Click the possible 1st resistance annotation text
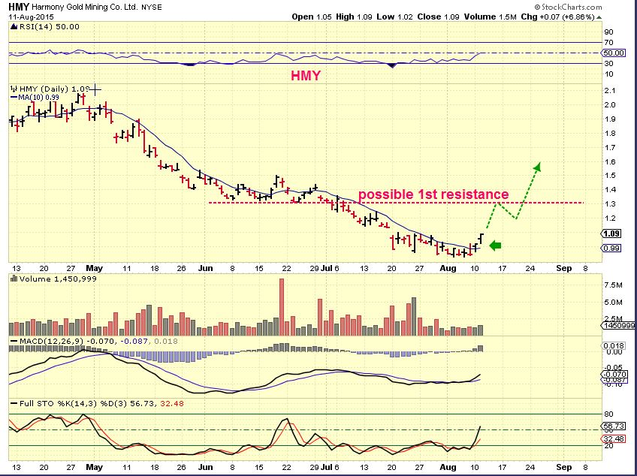 coord(433,194)
